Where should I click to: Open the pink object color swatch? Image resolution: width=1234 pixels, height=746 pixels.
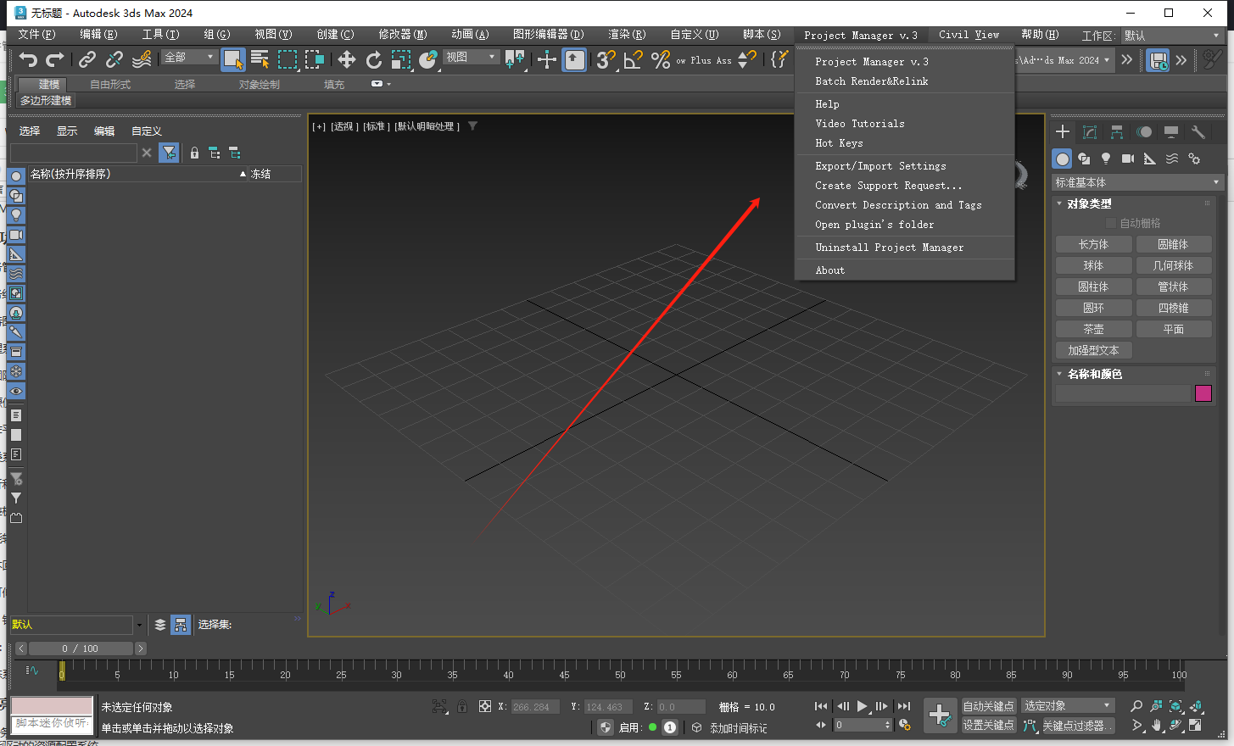(x=1203, y=393)
